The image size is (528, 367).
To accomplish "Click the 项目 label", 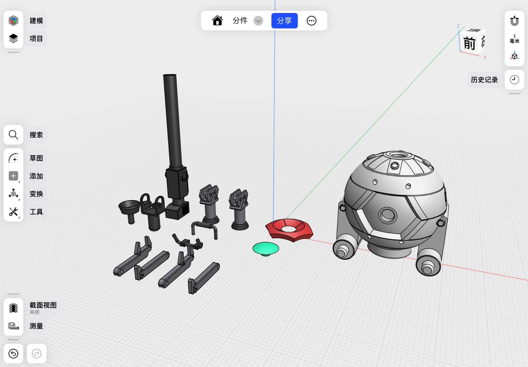I will click(x=36, y=39).
